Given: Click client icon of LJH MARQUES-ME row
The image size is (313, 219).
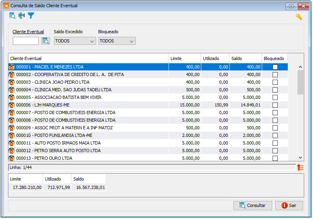Looking at the screenshot, I should coord(12,105).
